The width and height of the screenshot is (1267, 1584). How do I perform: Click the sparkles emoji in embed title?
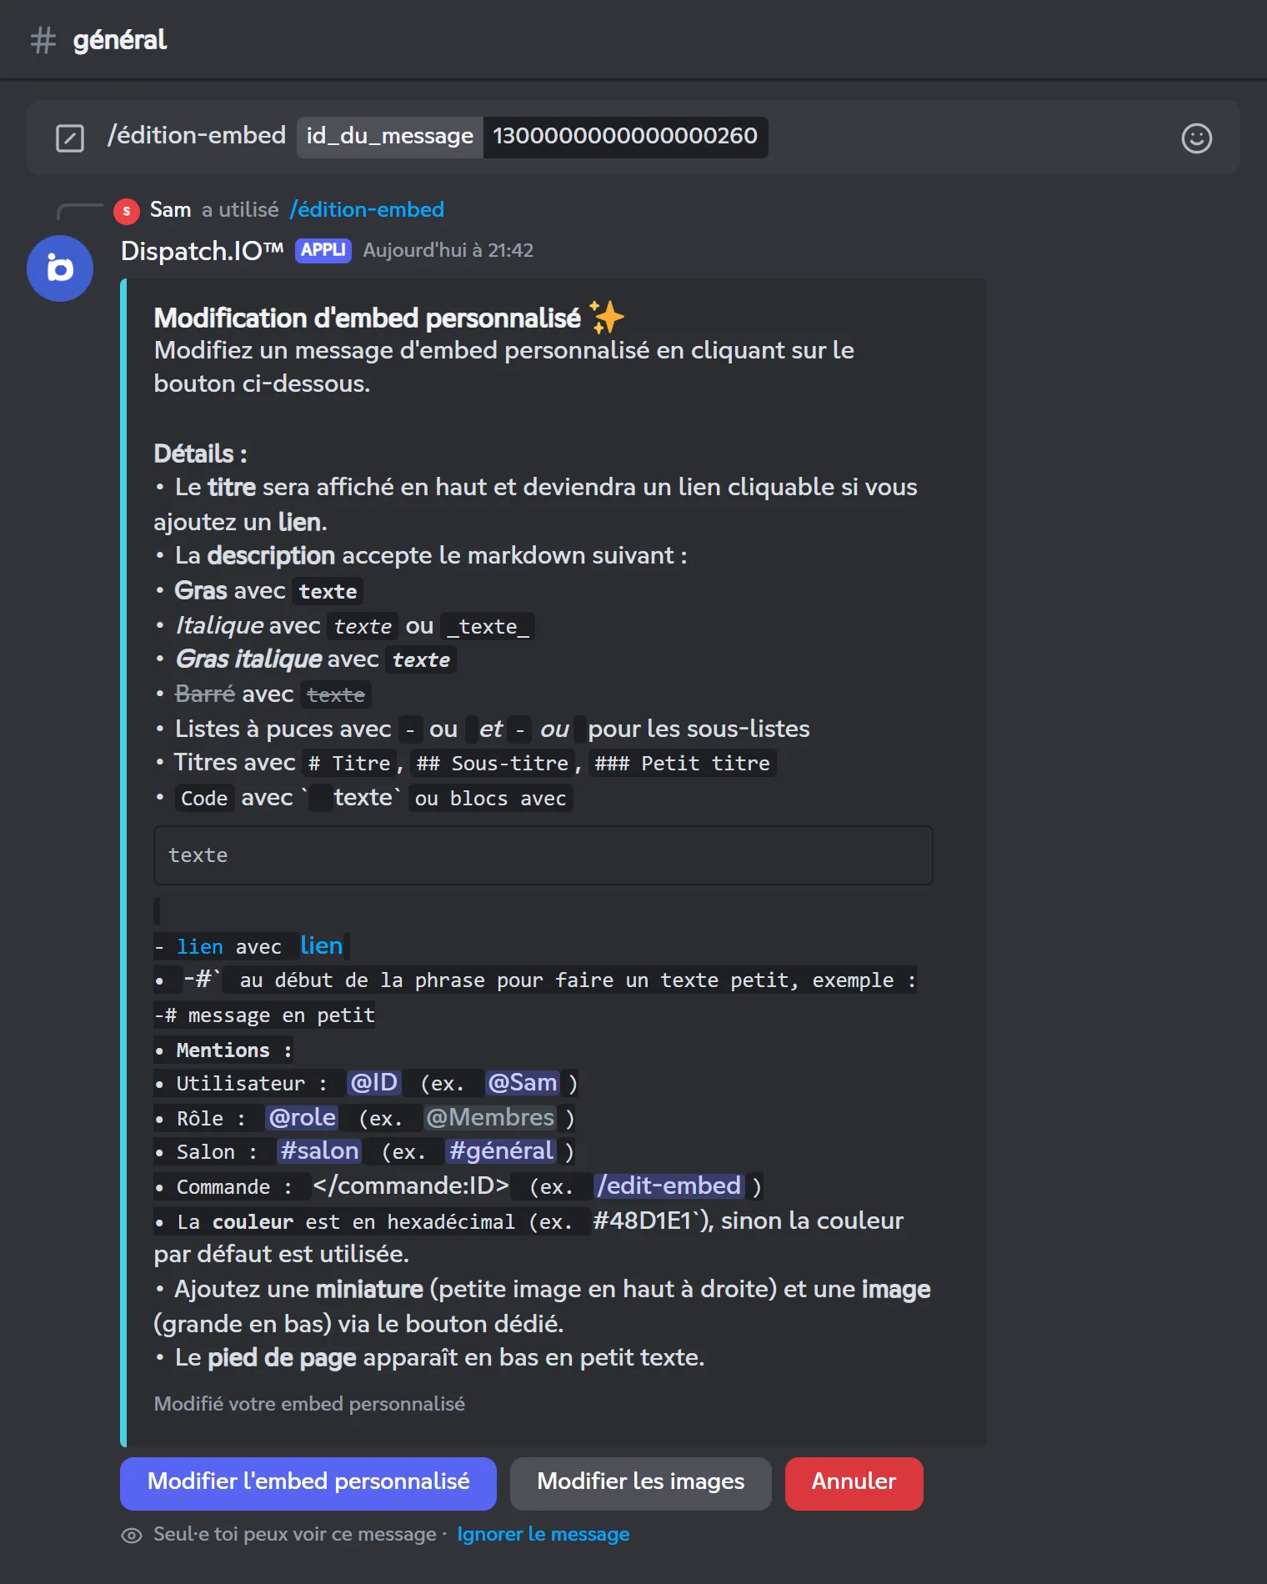pyautogui.click(x=607, y=318)
